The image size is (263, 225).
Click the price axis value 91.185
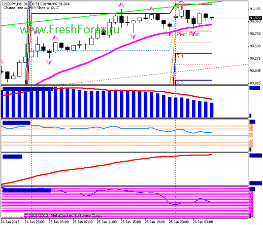(x=255, y=9)
